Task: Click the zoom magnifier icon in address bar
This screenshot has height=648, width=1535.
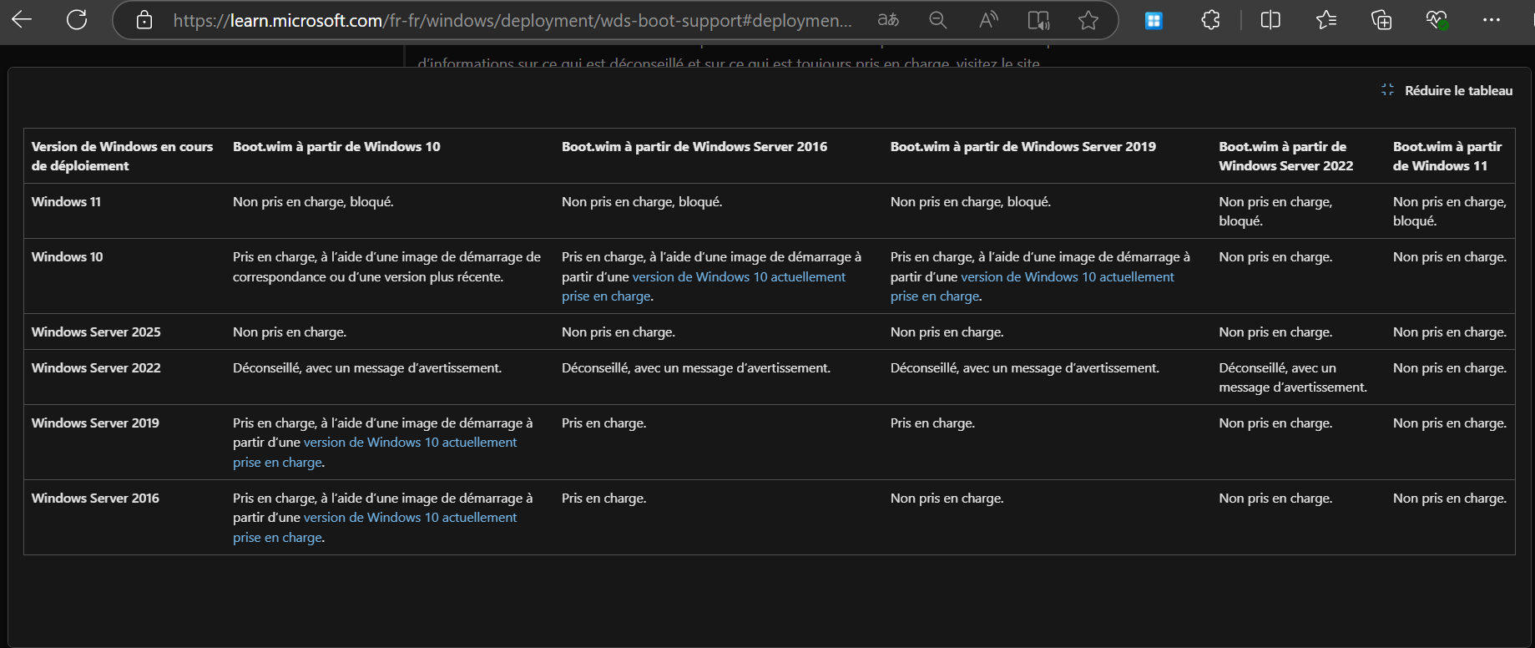Action: coord(938,20)
